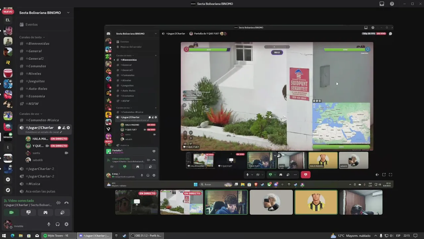Select the binomo server icon
The height and width of the screenshot is (239, 424).
(8, 137)
